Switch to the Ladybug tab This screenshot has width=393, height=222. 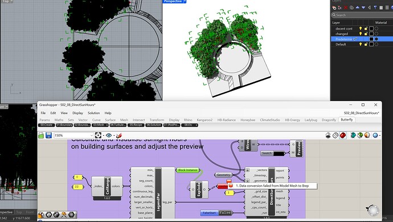pyautogui.click(x=311, y=120)
